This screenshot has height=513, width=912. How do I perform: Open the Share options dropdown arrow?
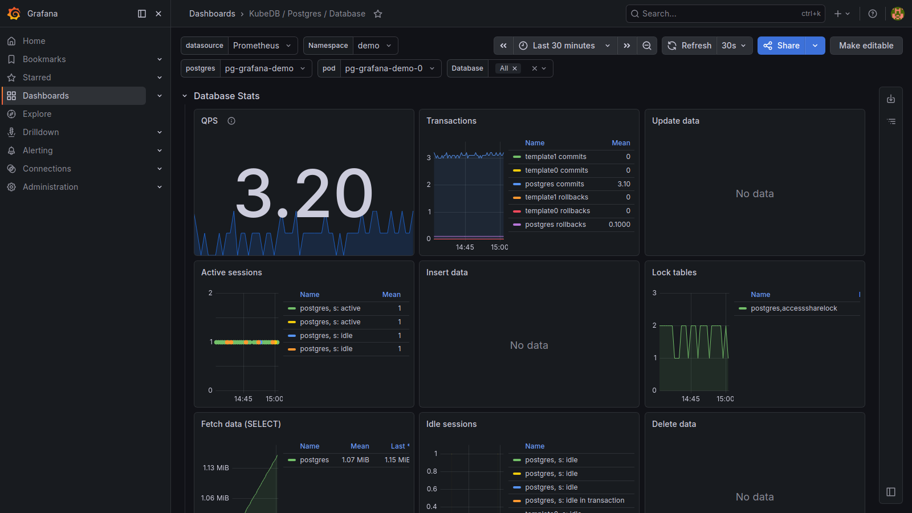pyautogui.click(x=815, y=46)
